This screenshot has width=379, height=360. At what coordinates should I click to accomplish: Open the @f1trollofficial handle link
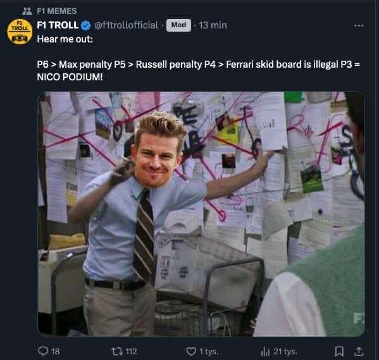[x=126, y=25]
